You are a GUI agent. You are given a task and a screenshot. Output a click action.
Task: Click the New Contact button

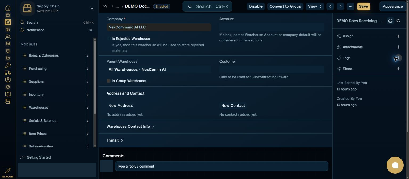(233, 106)
